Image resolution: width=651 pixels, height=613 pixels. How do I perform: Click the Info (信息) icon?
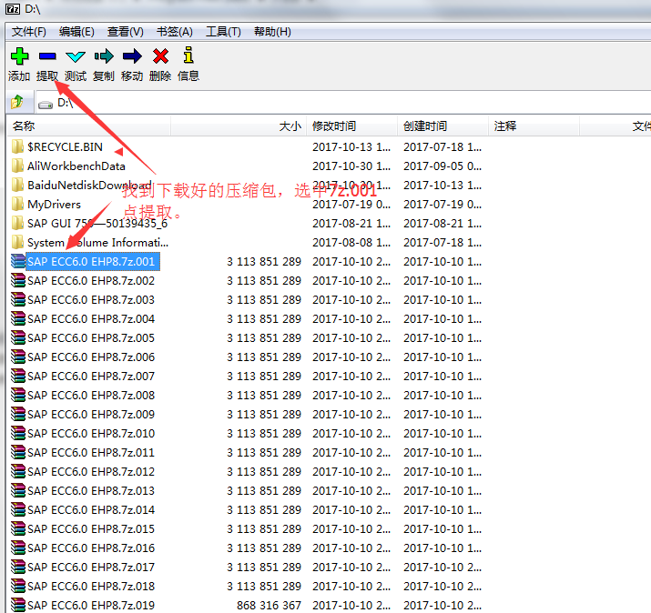[x=188, y=55]
